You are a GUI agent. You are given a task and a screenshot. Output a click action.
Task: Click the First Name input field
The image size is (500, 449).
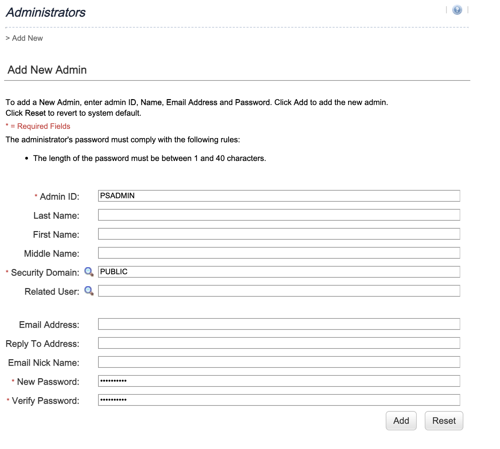click(279, 234)
